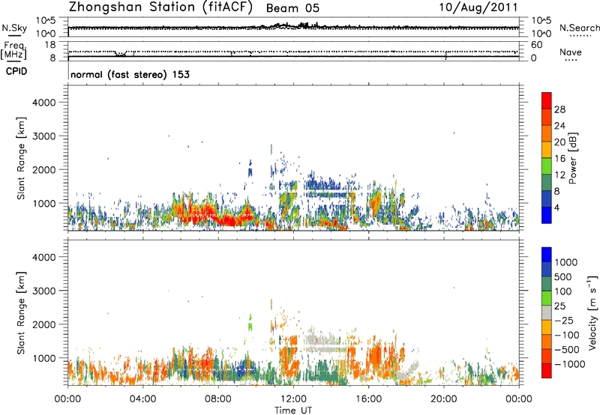
Task: Pick the red swatch above 28 dB
Action: click(x=547, y=100)
